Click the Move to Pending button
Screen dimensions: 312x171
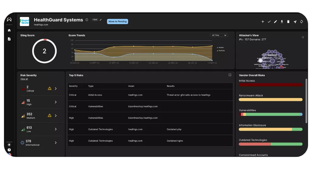117,22
